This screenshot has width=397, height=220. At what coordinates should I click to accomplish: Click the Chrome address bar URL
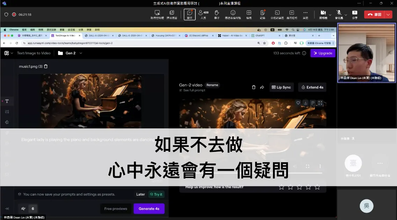[x=70, y=43]
